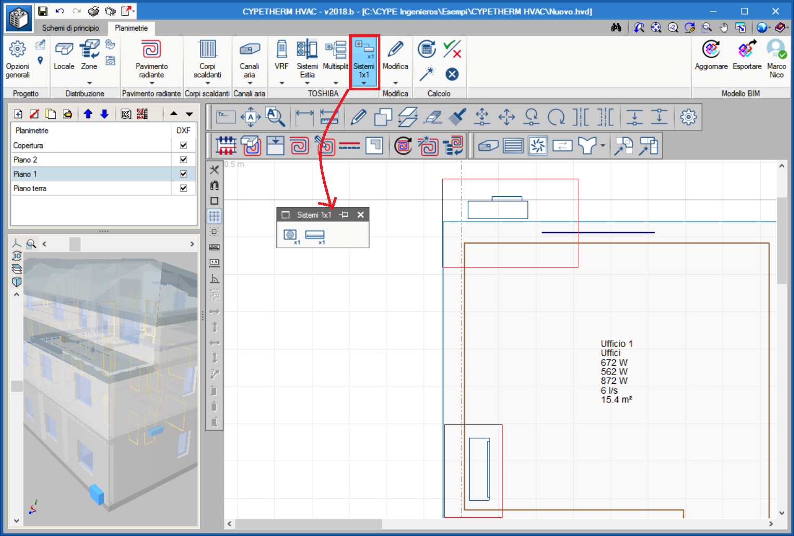794x536 pixels.
Task: Click the air diffuser icon in duct toolbar
Action: pos(538,146)
